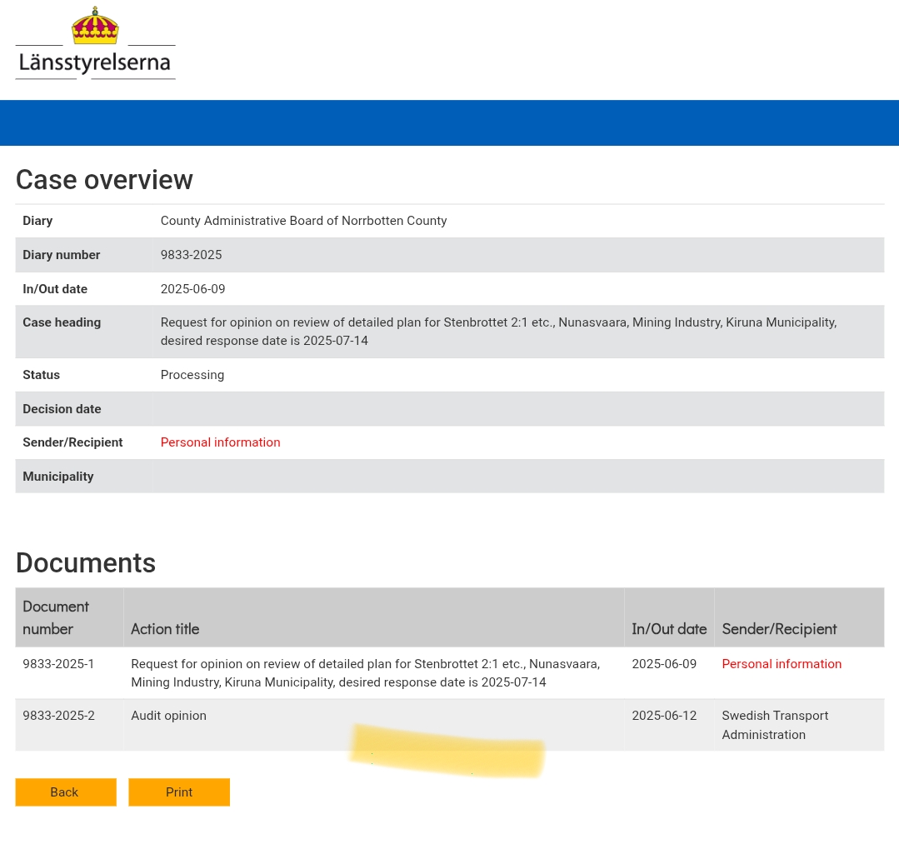Click the Case overview heading
The image size is (899, 854).
104,180
